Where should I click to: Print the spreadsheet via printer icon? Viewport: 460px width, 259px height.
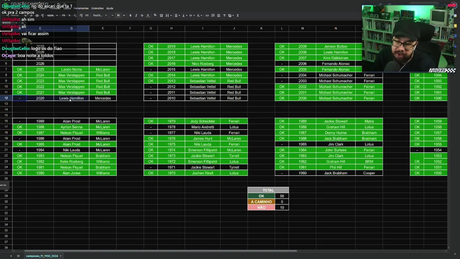click(x=37, y=15)
